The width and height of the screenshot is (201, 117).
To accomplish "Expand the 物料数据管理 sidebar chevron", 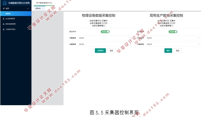I will click(x=28, y=24).
